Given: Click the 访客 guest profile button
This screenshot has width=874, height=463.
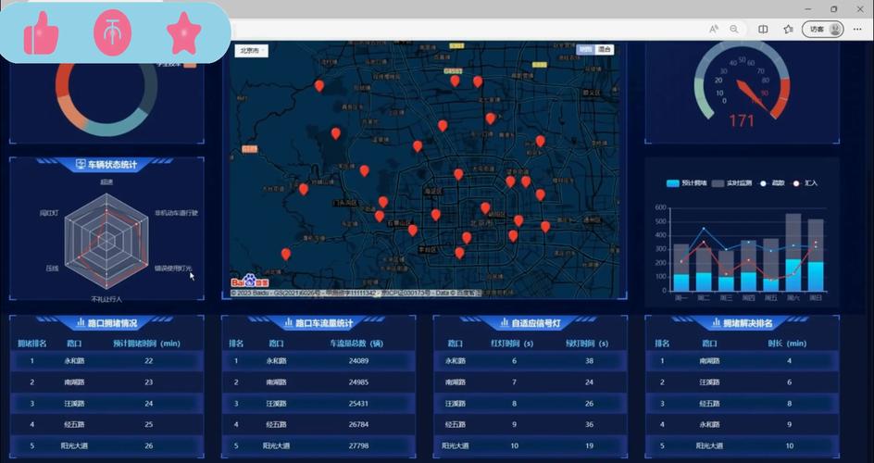Looking at the screenshot, I should point(822,29).
